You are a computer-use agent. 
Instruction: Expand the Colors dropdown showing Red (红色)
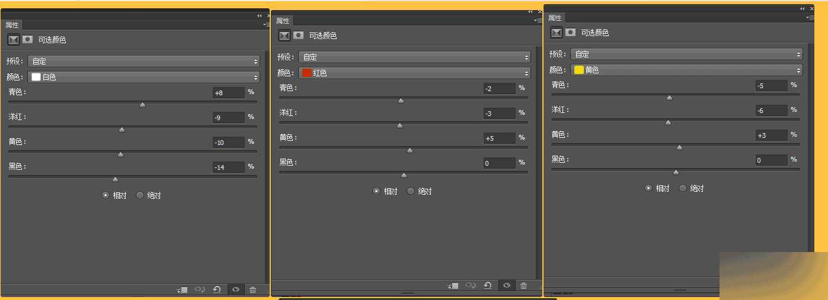click(x=414, y=73)
